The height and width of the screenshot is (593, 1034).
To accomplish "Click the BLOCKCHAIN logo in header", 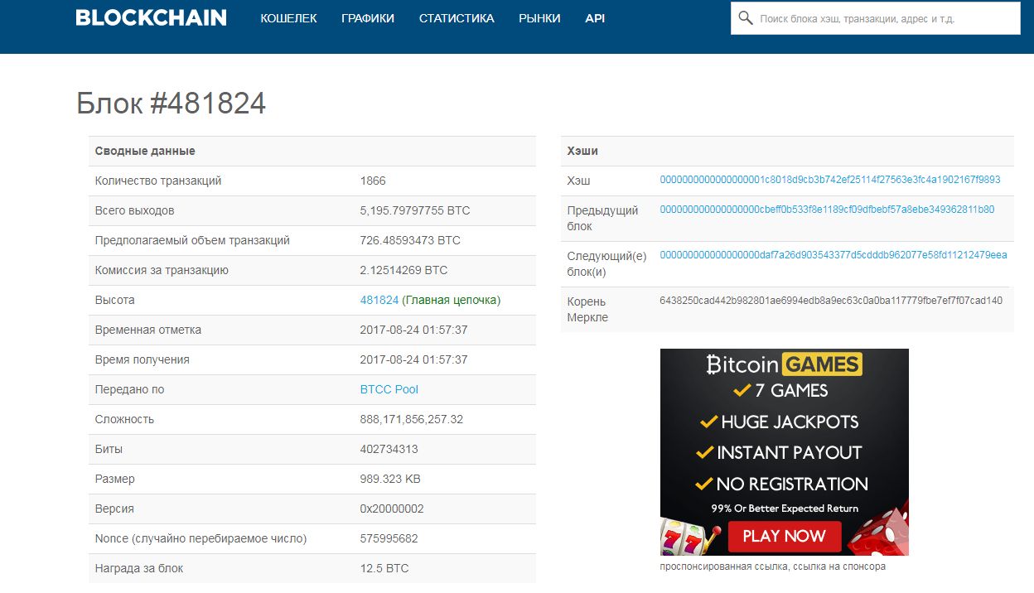I will pyautogui.click(x=151, y=17).
